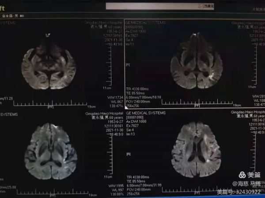This screenshot has height=198, width=265.
Task: Close the 袁永强-男 patient tab
Action: 22,15
